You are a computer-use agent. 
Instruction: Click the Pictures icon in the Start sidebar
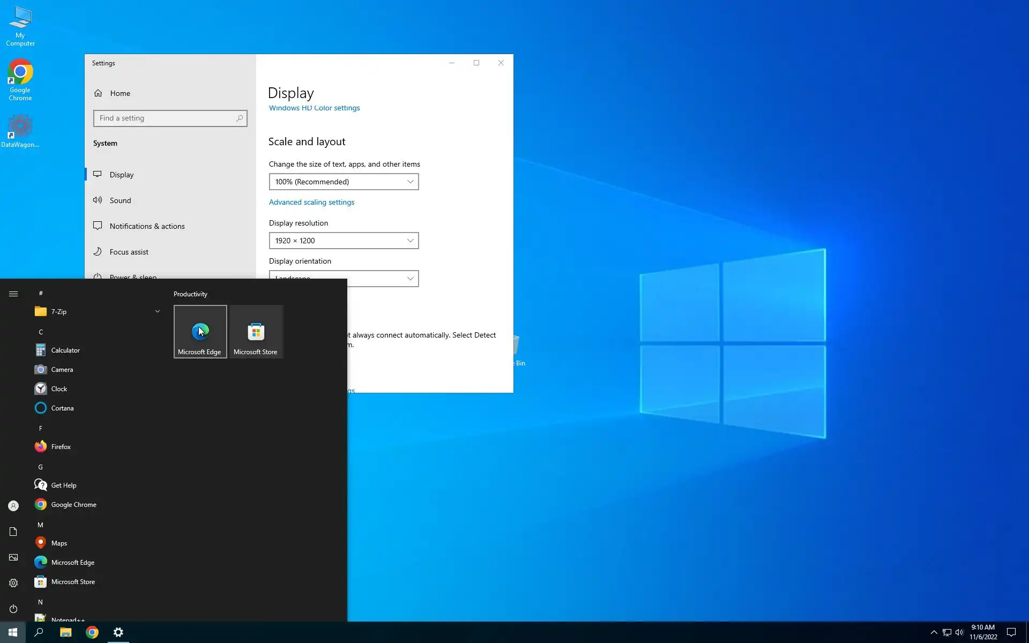pyautogui.click(x=13, y=557)
